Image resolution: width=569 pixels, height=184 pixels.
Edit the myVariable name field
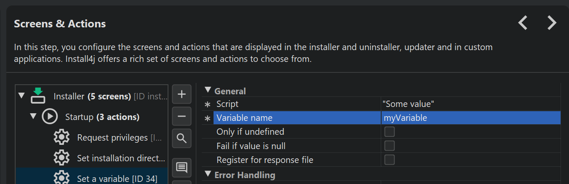(x=470, y=118)
